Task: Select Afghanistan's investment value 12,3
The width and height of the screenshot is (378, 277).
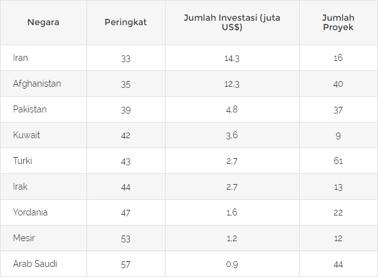Action: (232, 84)
